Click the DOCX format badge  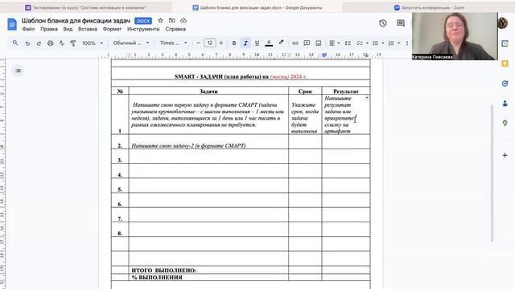(143, 21)
